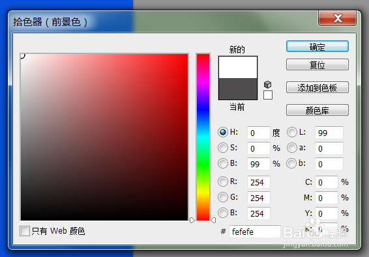This screenshot has height=257, width=369.
Task: Select the Lab a radio button
Action: point(292,148)
